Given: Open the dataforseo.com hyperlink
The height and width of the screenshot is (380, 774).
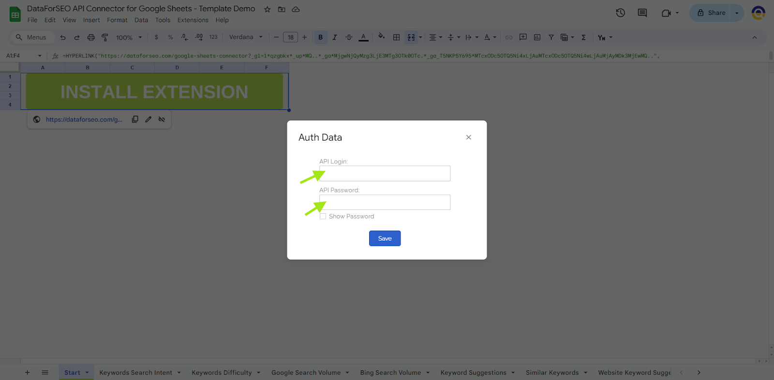Looking at the screenshot, I should [x=84, y=119].
